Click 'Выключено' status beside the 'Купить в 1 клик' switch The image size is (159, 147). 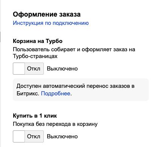(62, 136)
